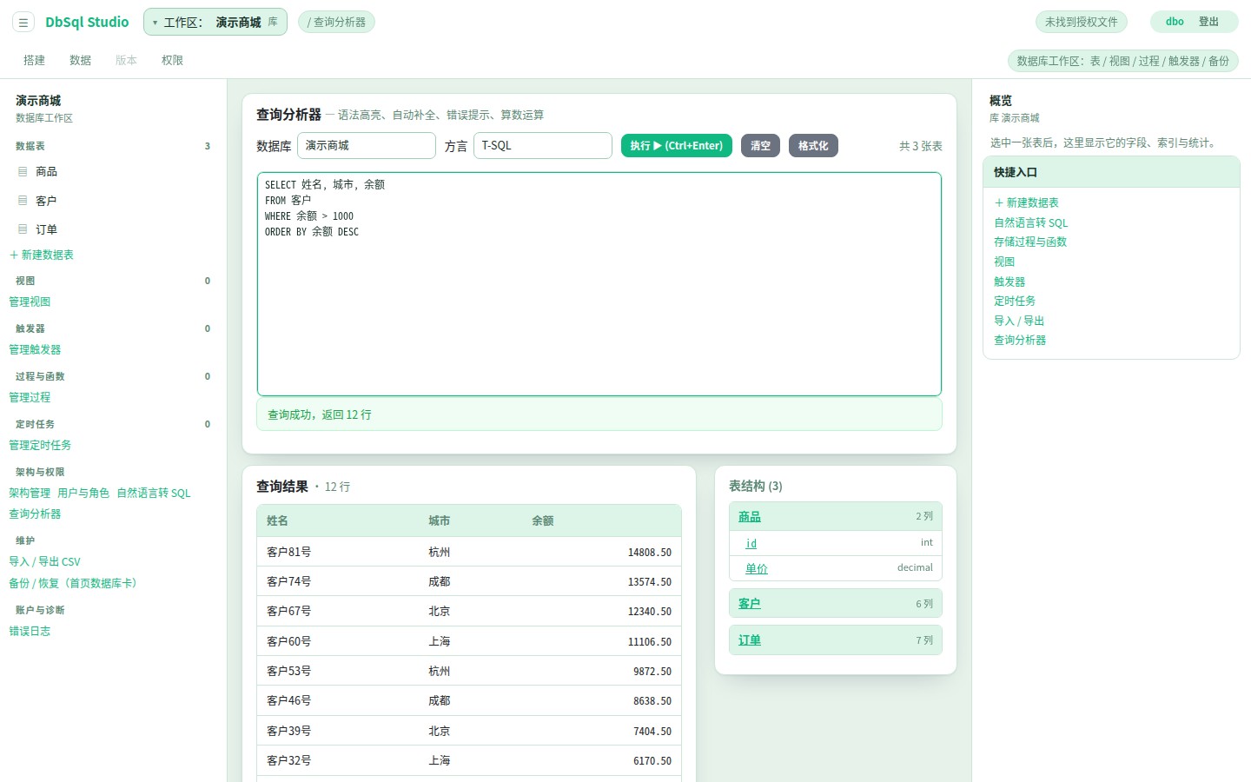1251x782 pixels.
Task: Clear the editor with 清空
Action: [761, 146]
